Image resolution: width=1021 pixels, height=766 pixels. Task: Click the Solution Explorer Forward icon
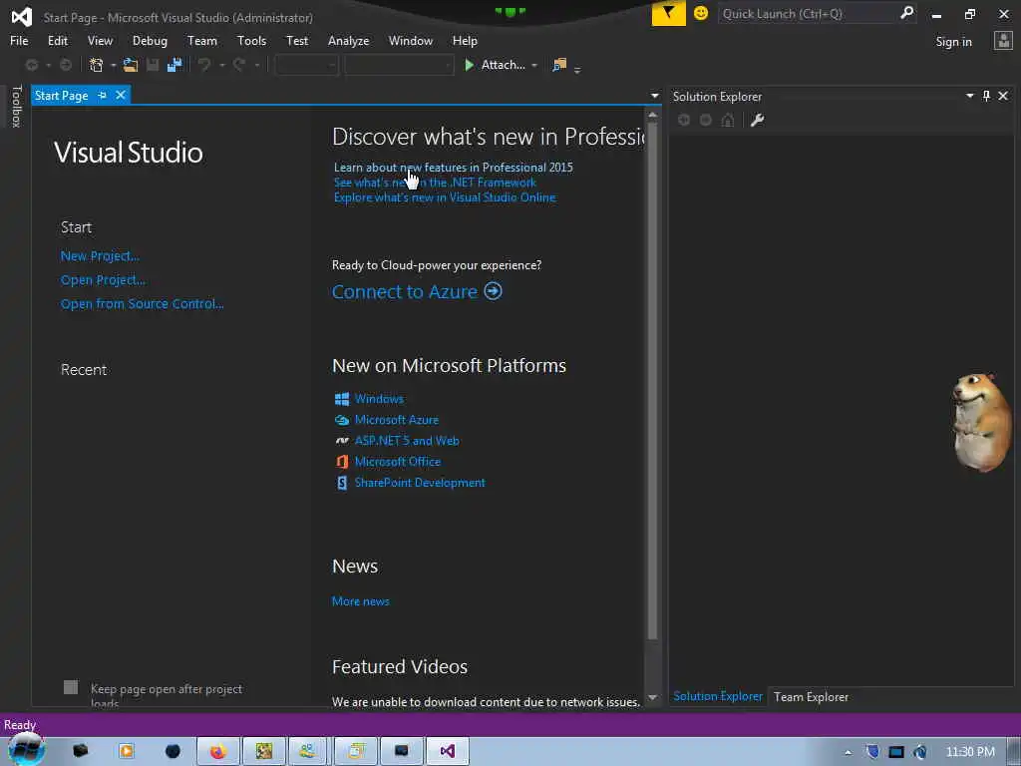[x=705, y=120]
